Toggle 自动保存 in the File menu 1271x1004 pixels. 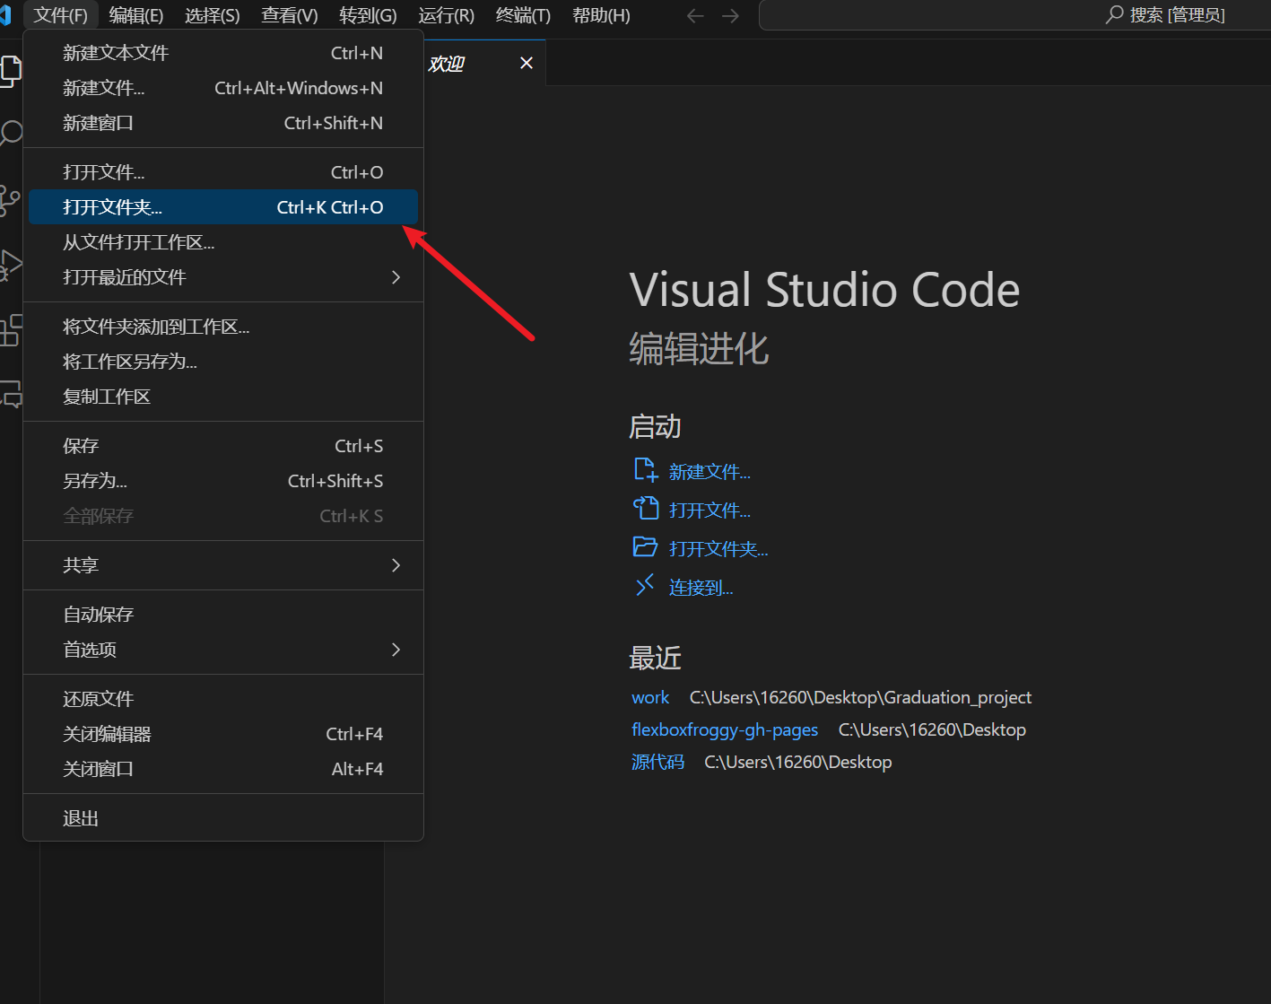[x=223, y=615]
